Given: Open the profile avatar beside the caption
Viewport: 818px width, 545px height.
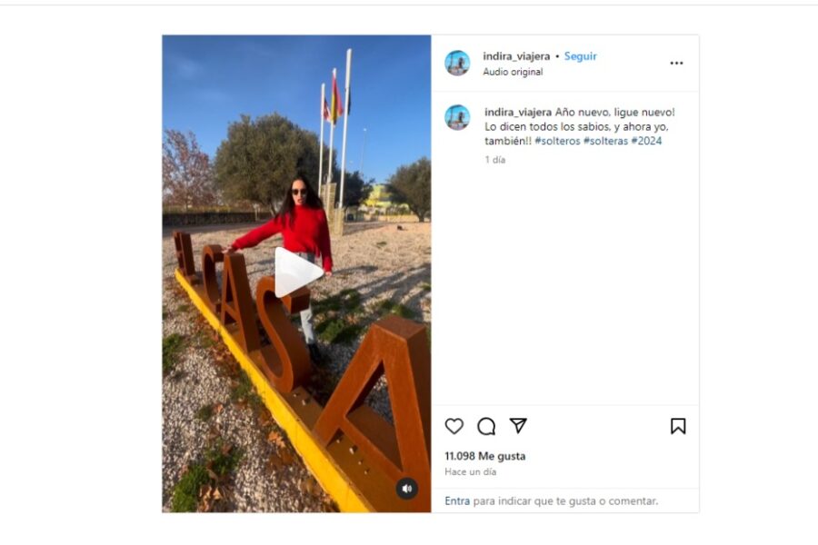Looking at the screenshot, I should click(x=457, y=117).
